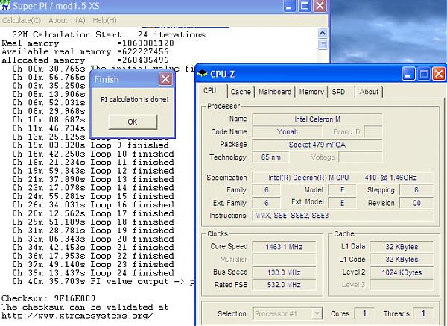Click the Revision value C0
This screenshot has width=447, height=326.
pyautogui.click(x=416, y=203)
